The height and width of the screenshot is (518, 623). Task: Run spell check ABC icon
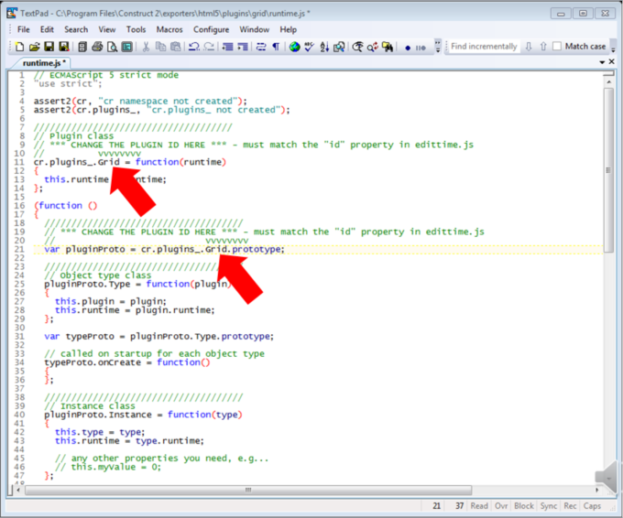[x=309, y=47]
